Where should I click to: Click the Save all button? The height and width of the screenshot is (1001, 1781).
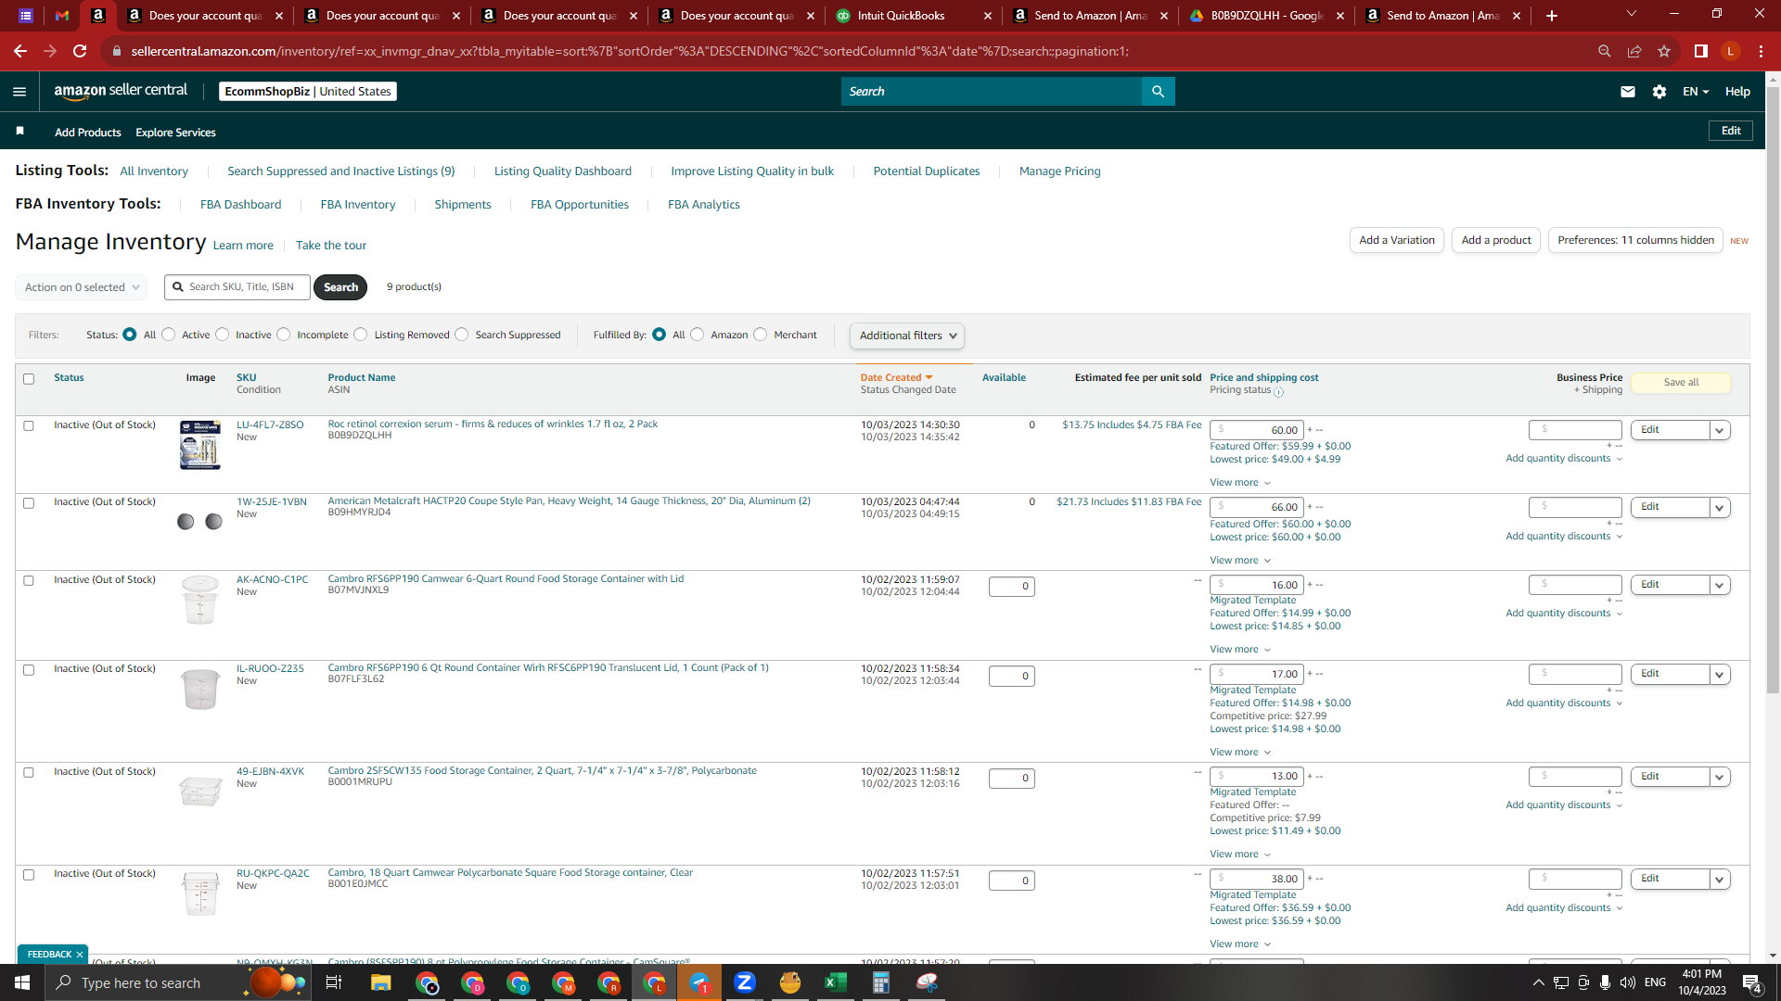coord(1681,382)
